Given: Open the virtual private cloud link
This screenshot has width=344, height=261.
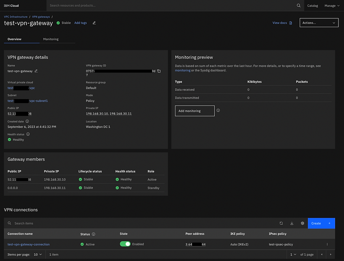Looking at the screenshot, I should point(21,88).
